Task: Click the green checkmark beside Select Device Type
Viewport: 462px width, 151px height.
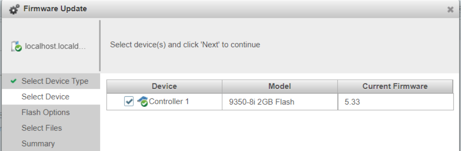Action: [13, 81]
